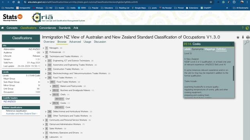Open the browser home page icon
Image resolution: width=250 pixels, height=140 pixels.
point(19,2)
